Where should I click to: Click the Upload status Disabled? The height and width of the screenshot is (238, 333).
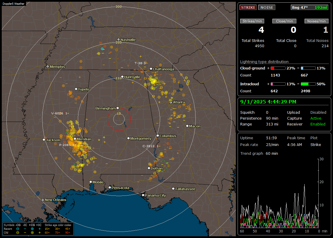[x=318, y=112]
